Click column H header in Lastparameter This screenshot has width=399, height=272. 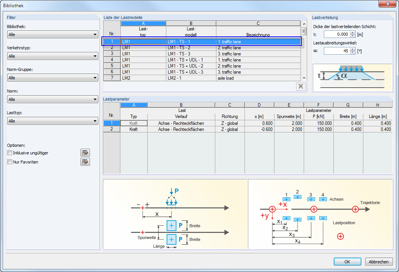pyautogui.click(x=378, y=105)
